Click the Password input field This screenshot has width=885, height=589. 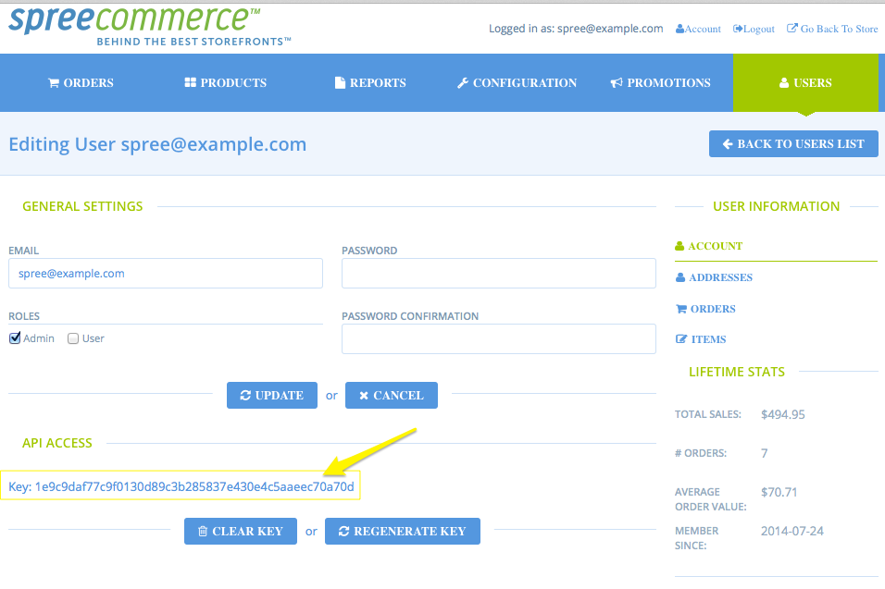coord(498,274)
